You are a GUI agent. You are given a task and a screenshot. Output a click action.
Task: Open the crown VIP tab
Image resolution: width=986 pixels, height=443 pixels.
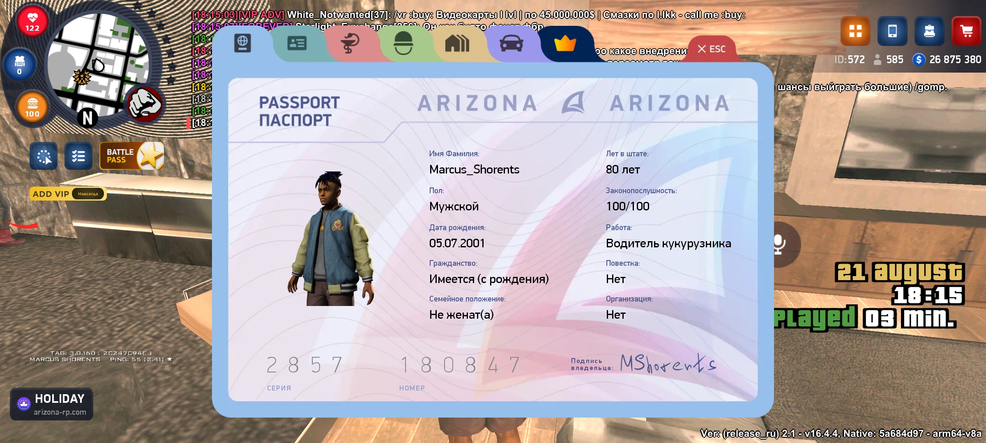point(565,43)
